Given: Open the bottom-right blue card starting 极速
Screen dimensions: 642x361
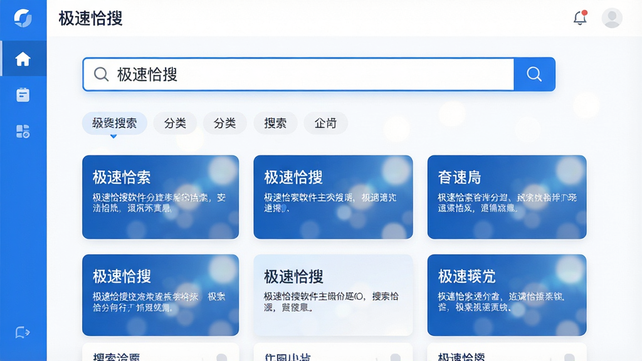Looking at the screenshot, I should [x=507, y=295].
